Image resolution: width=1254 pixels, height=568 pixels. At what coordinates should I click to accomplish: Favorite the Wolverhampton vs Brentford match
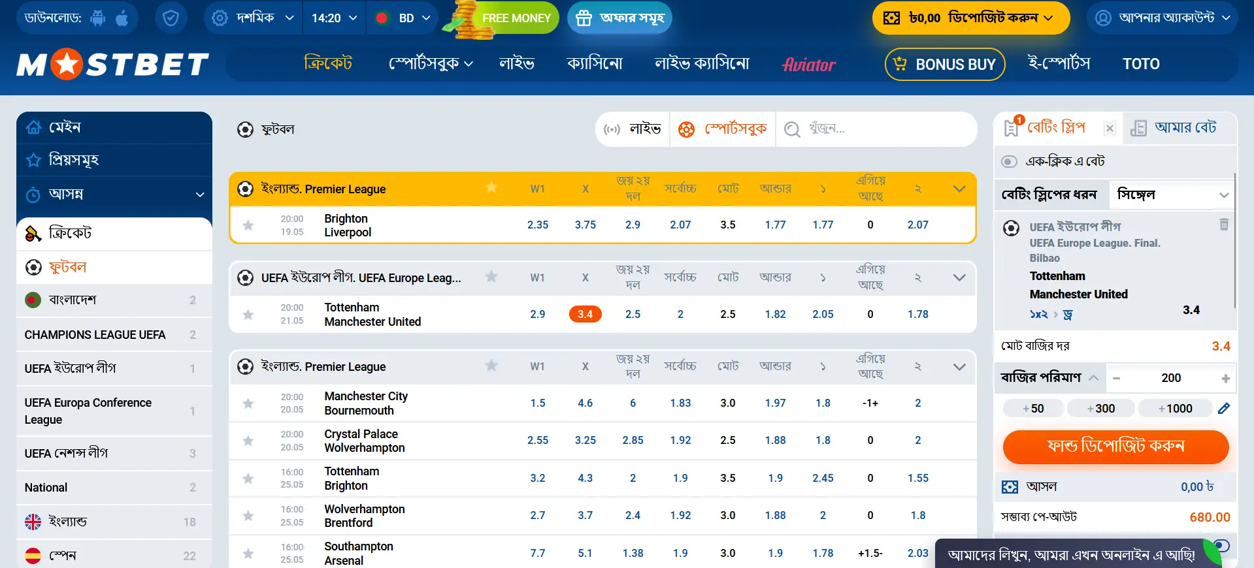pyautogui.click(x=248, y=516)
